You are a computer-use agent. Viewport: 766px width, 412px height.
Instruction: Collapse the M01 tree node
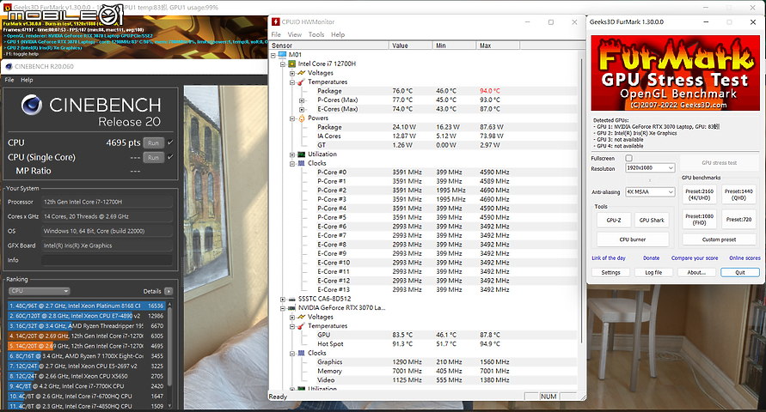coord(273,55)
